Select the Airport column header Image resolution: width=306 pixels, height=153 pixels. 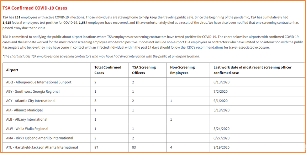coord(47,70)
